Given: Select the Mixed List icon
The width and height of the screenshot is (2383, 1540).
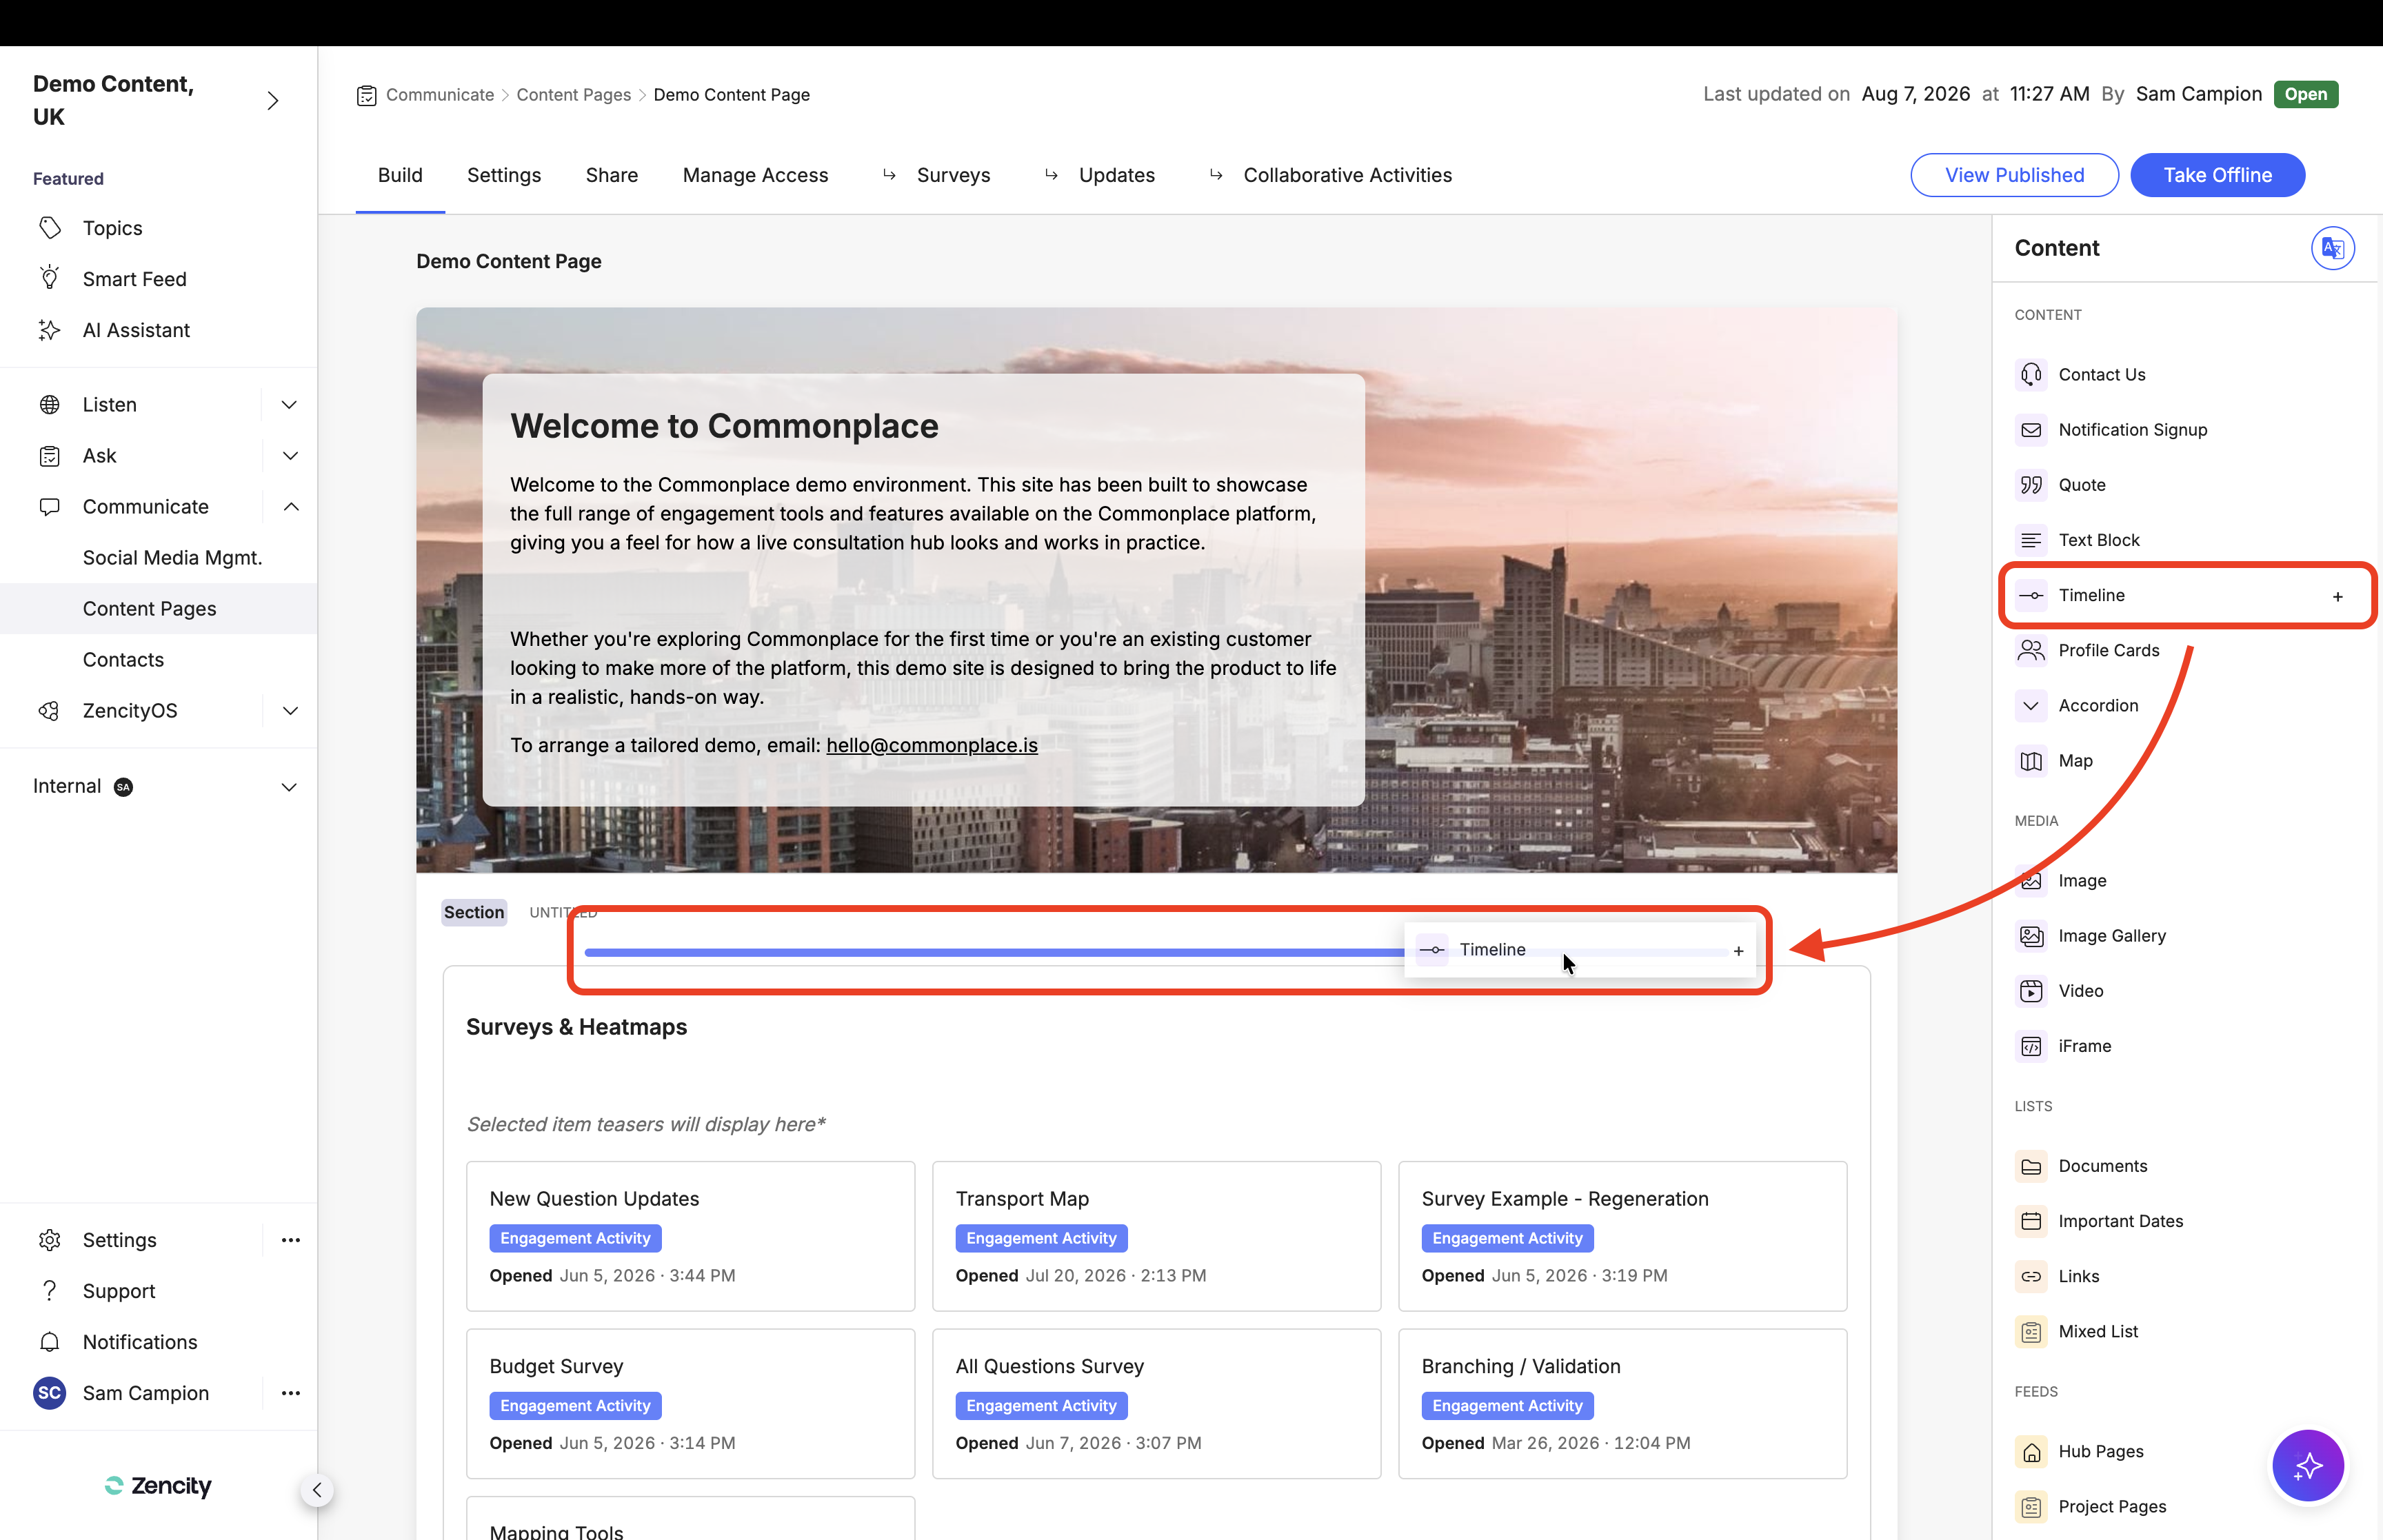Looking at the screenshot, I should 2031,1332.
